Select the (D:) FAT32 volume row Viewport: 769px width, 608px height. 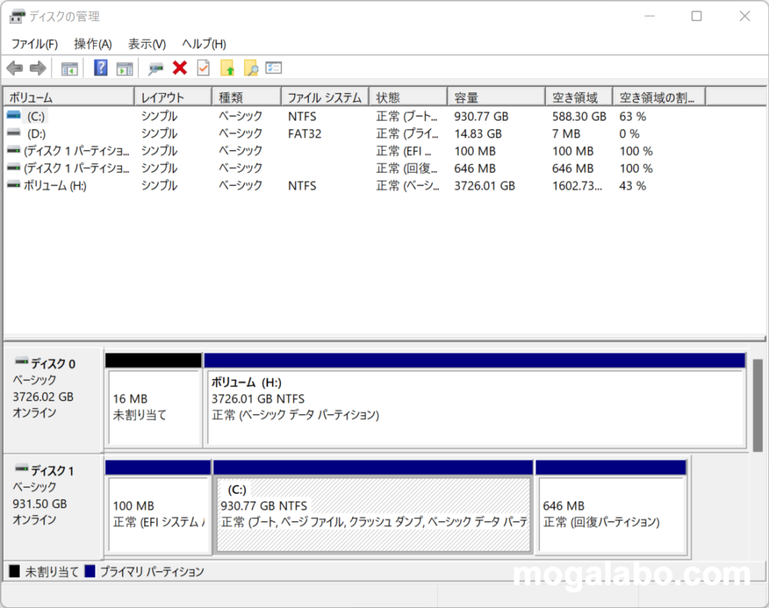(36, 134)
